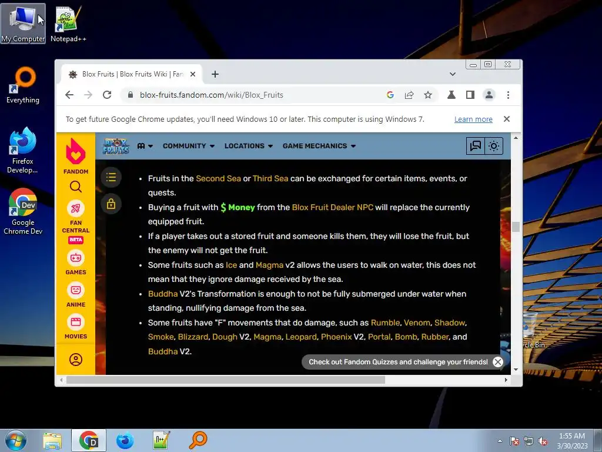Image resolution: width=602 pixels, height=452 pixels.
Task: Click the vertical scrollbar thumb
Action: 516,227
